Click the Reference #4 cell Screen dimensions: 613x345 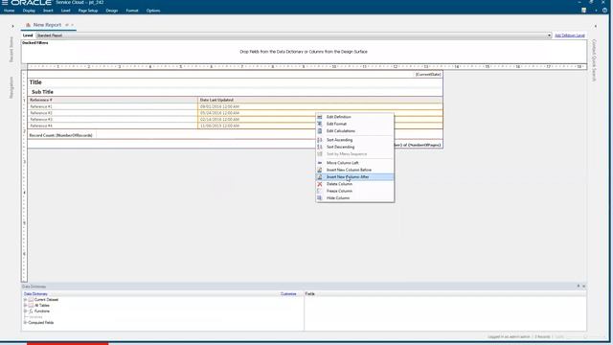click(x=113, y=126)
